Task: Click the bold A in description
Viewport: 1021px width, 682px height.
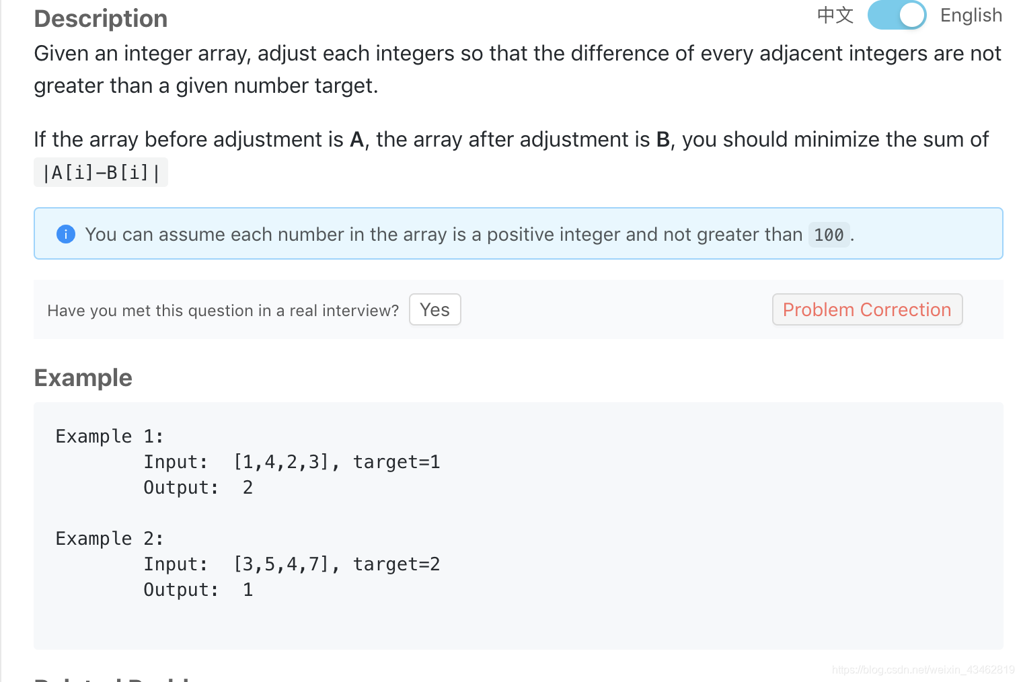Action: pos(356,140)
